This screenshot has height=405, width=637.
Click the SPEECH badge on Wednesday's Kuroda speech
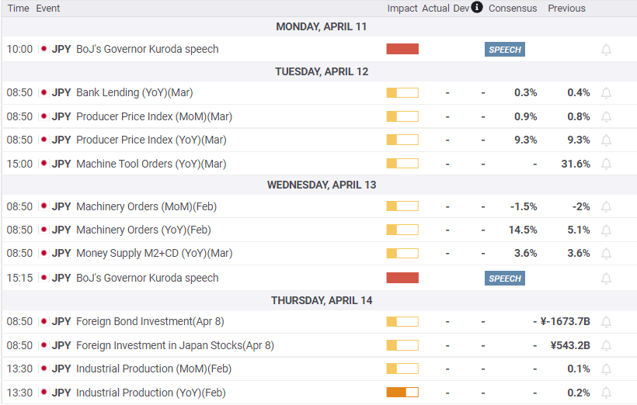click(x=505, y=279)
